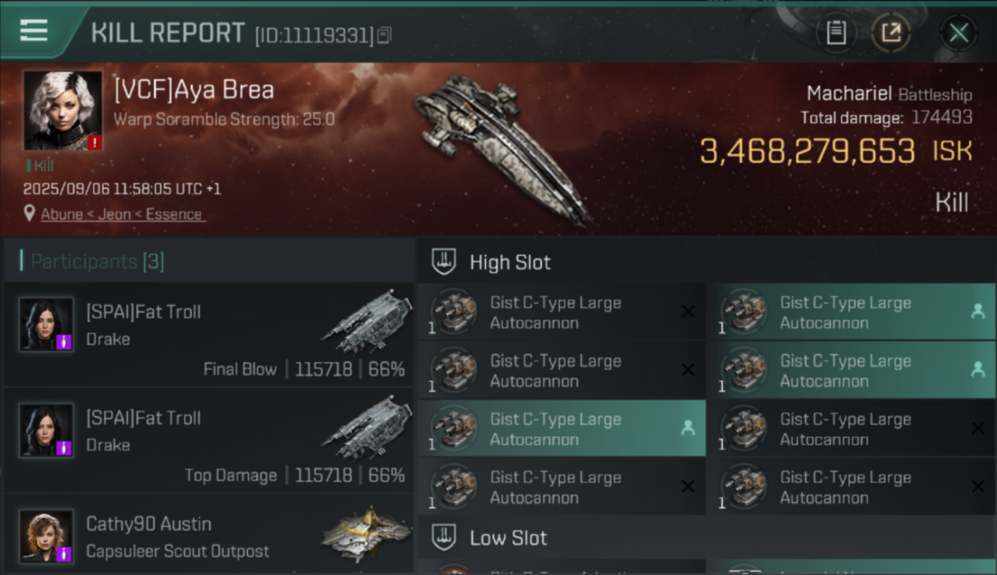Image resolution: width=997 pixels, height=575 pixels.
Task: Click the clipboard notes icon
Action: [836, 32]
